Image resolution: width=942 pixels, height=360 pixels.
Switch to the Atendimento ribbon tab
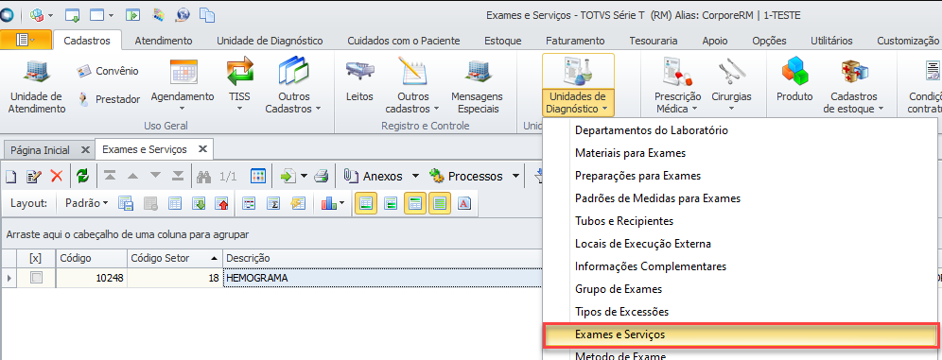164,41
